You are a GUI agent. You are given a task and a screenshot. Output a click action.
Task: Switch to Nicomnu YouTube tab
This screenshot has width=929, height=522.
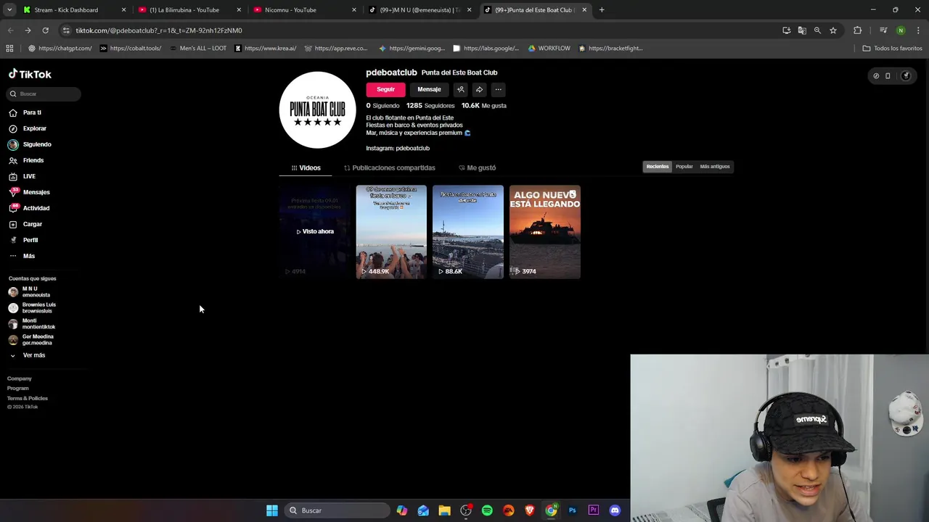305,10
